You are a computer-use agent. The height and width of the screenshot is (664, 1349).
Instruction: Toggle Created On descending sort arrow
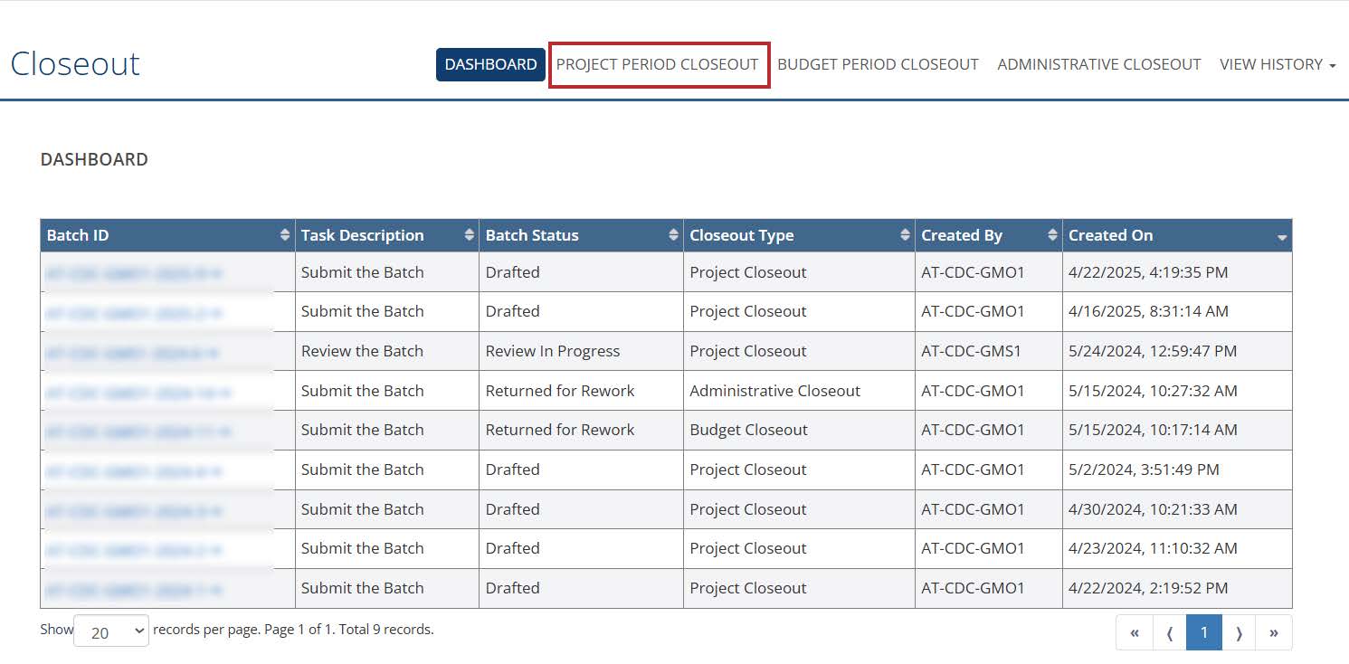coord(1281,237)
